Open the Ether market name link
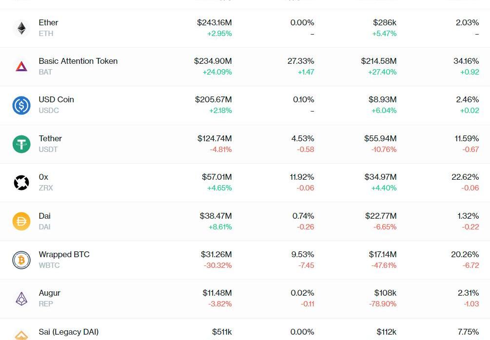 point(48,23)
